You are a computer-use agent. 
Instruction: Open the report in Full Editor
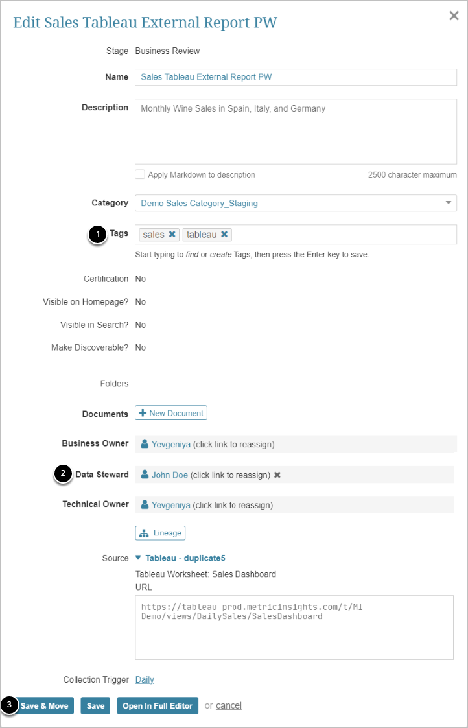[x=158, y=706]
